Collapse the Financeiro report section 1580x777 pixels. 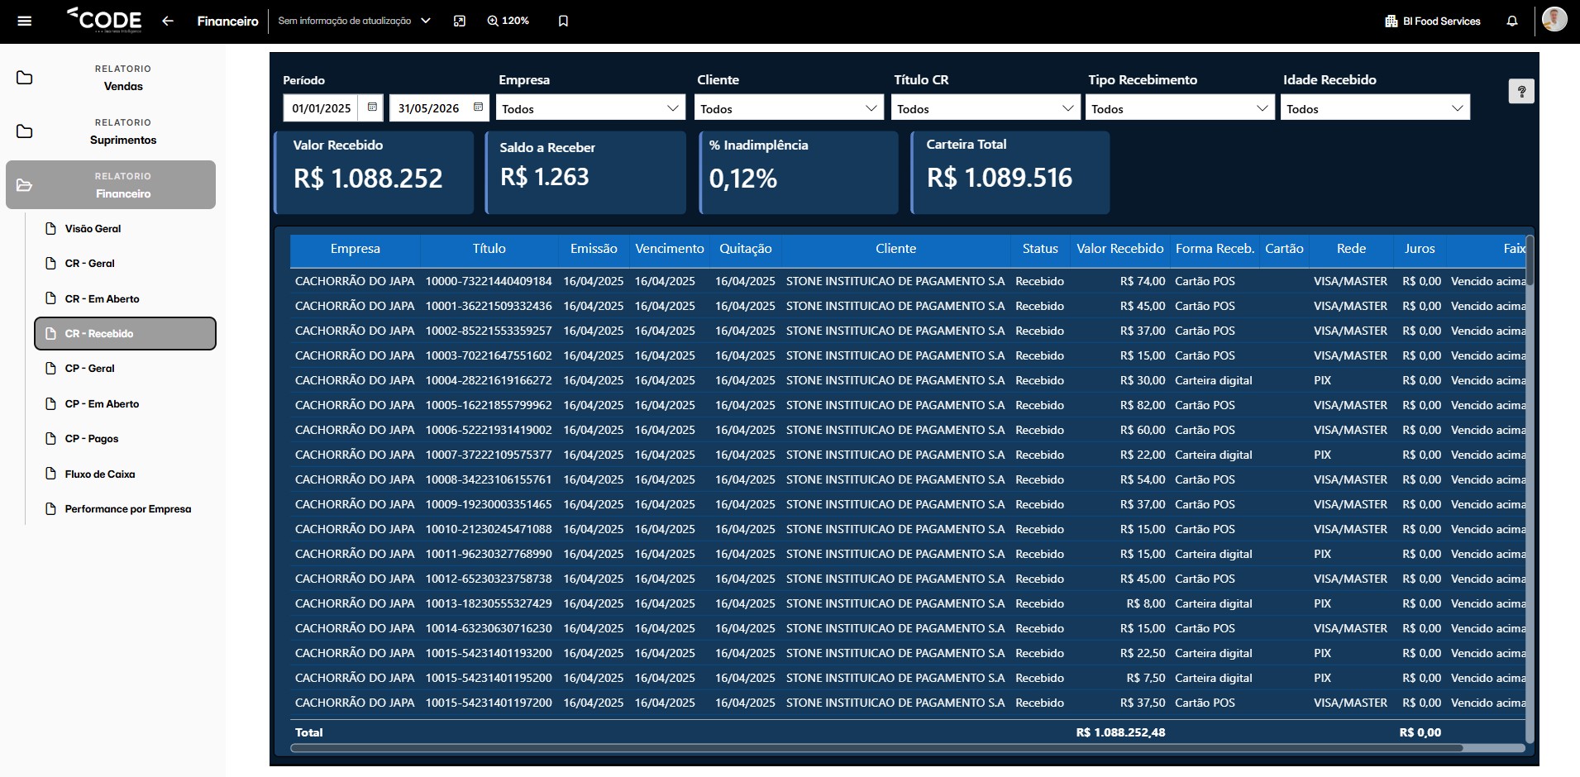(111, 185)
